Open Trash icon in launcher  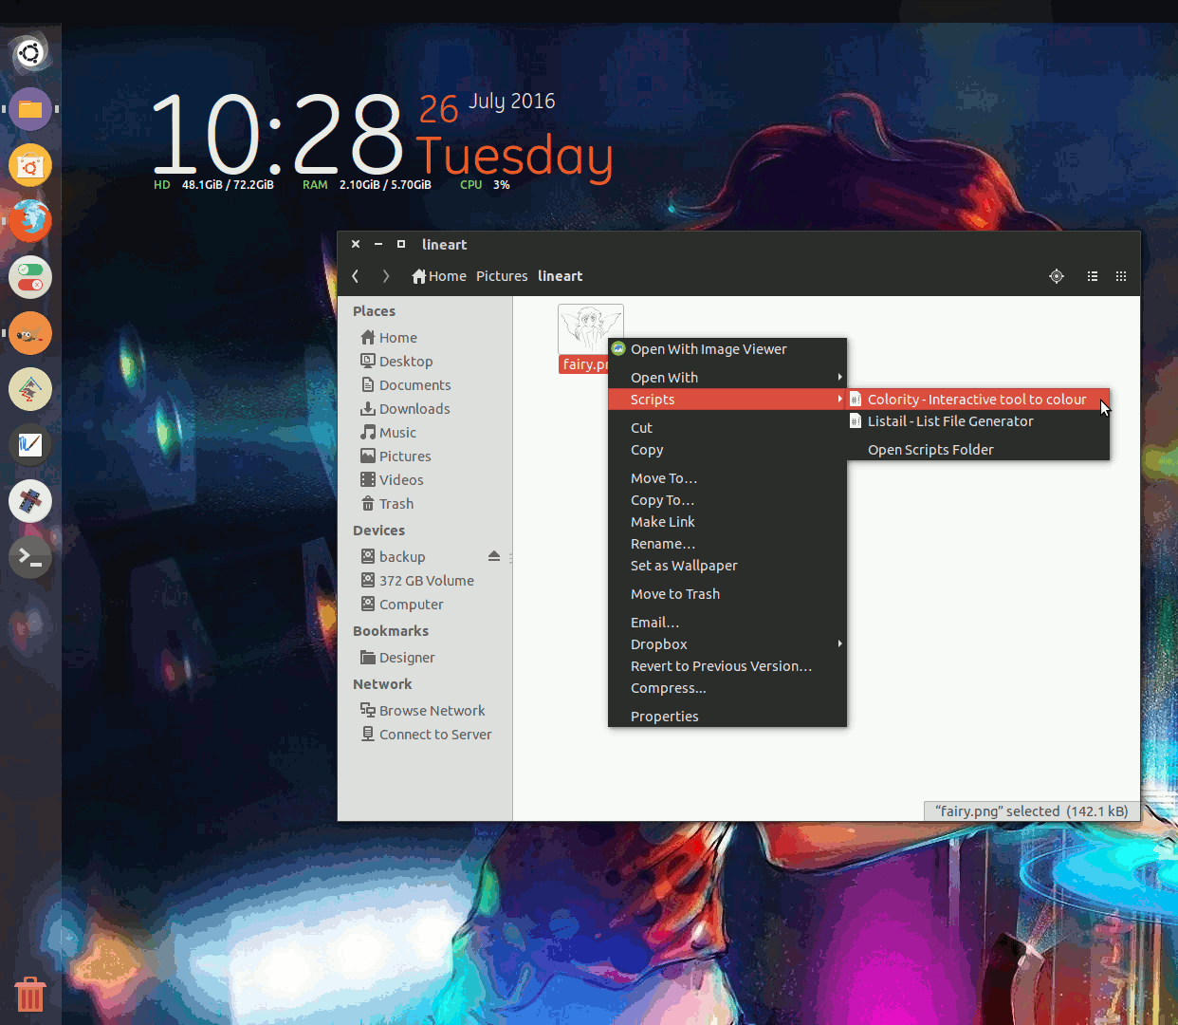pos(30,994)
